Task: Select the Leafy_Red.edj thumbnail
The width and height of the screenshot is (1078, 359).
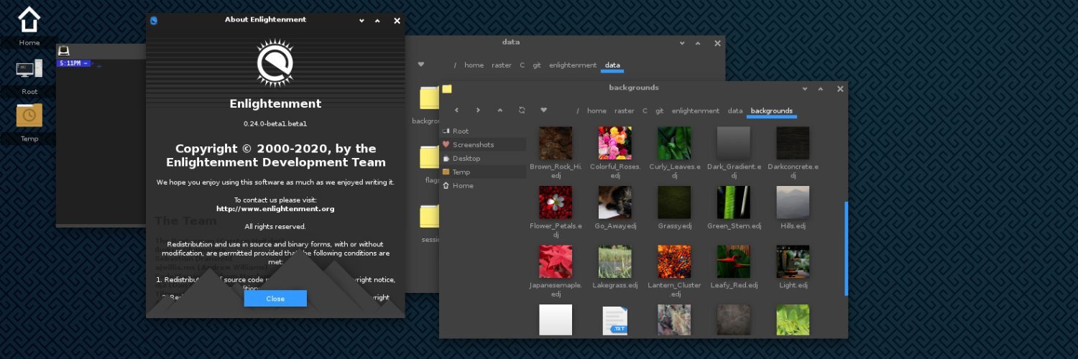Action: tap(734, 261)
